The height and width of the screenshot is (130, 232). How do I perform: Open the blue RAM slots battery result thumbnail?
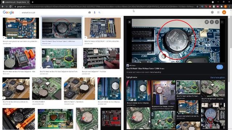pyautogui.click(x=109, y=88)
